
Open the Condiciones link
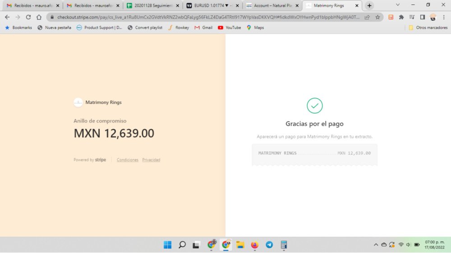pos(128,160)
